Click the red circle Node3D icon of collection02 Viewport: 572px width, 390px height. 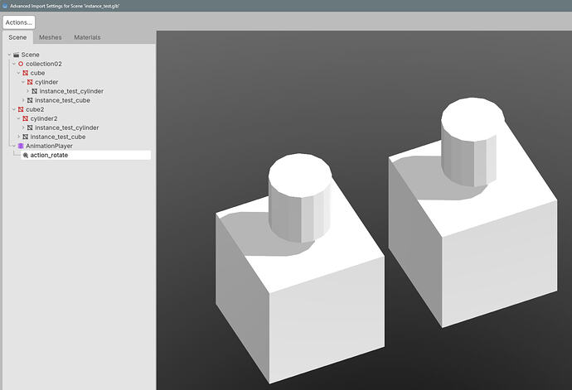[21, 64]
